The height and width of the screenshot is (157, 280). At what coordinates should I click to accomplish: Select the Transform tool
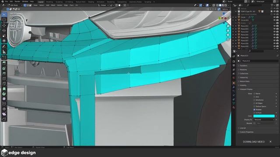[4, 41]
